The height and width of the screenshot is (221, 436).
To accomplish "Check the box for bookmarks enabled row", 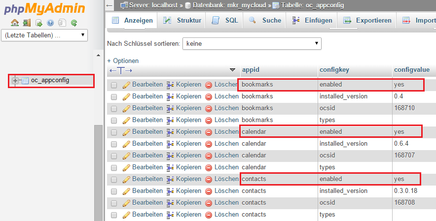I will tap(114, 85).
